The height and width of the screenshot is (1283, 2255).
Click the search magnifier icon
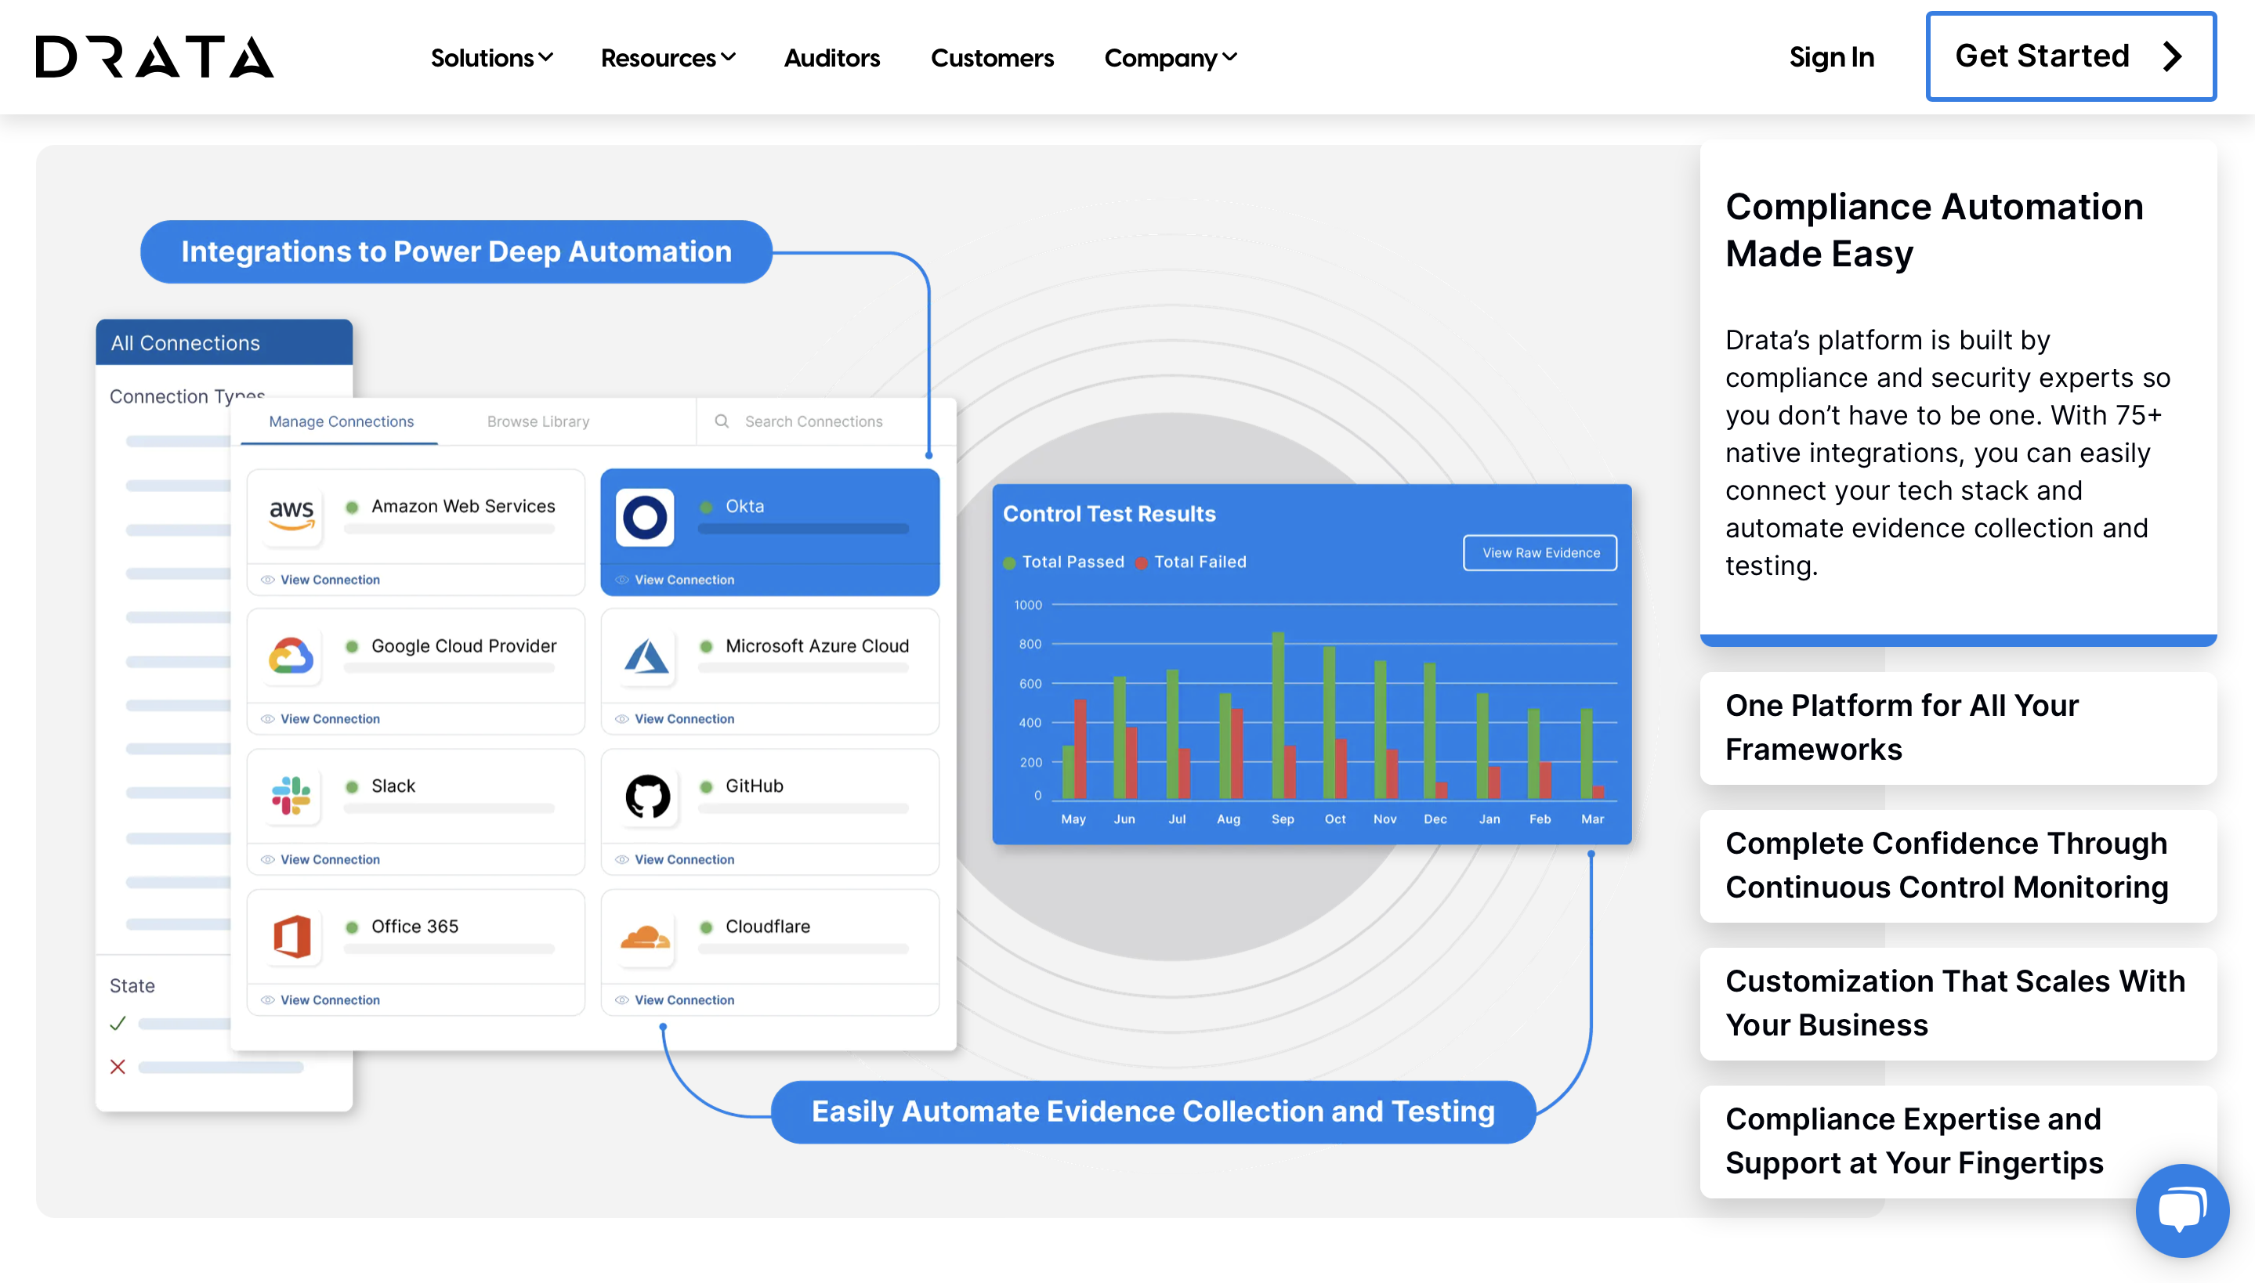coord(722,421)
